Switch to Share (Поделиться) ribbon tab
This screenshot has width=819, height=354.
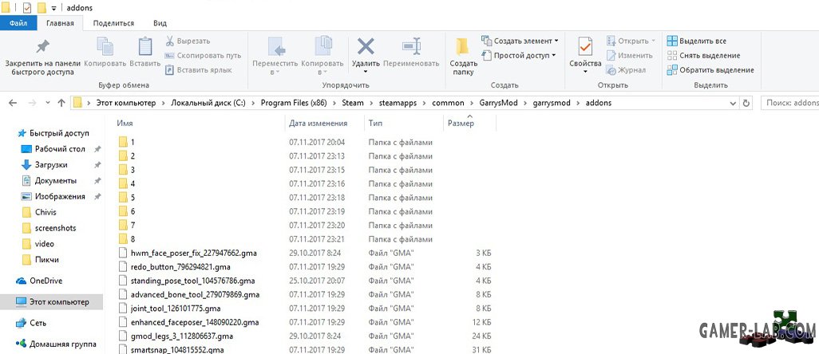click(x=113, y=23)
